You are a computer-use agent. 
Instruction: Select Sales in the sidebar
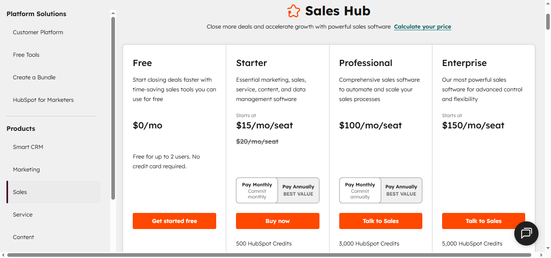pyautogui.click(x=20, y=192)
